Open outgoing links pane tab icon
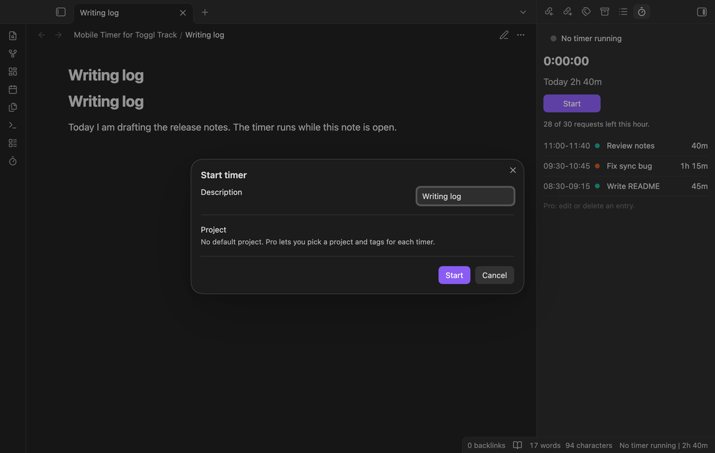 tap(568, 12)
